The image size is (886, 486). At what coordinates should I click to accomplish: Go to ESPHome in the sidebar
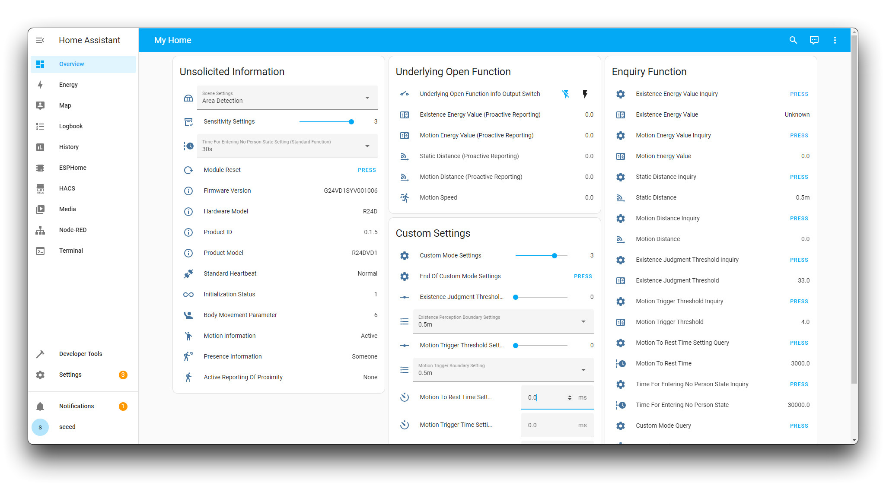pyautogui.click(x=73, y=168)
